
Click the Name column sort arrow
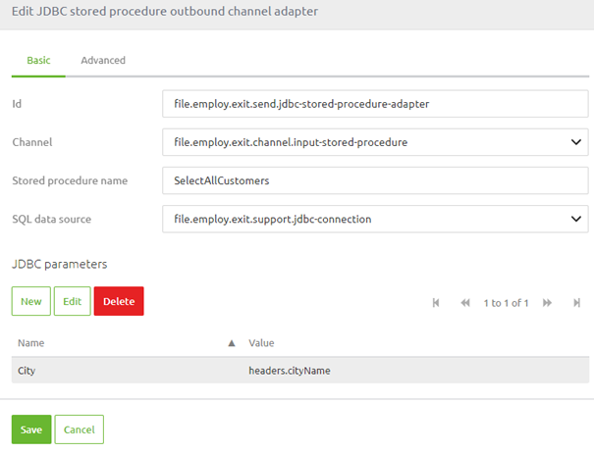(232, 343)
